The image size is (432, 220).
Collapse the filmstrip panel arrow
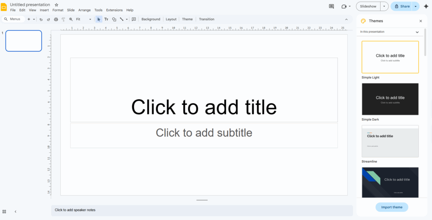point(16,212)
